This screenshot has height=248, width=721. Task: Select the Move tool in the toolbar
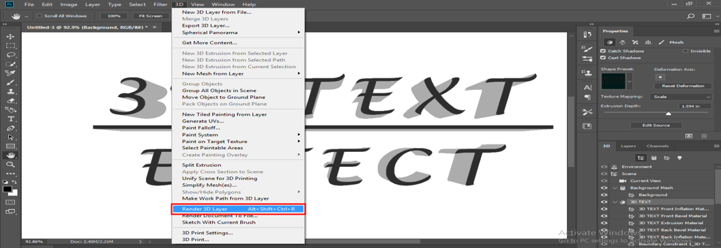(11, 36)
